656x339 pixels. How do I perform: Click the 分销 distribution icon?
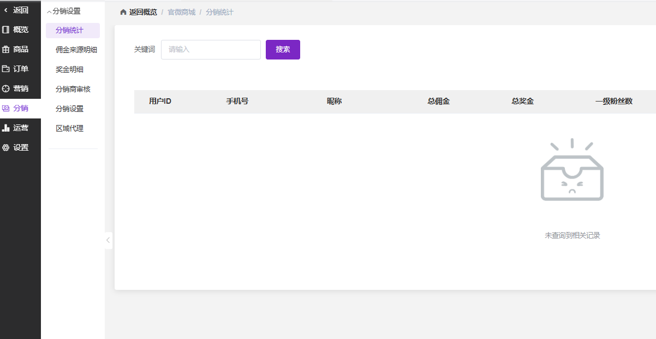(x=6, y=108)
